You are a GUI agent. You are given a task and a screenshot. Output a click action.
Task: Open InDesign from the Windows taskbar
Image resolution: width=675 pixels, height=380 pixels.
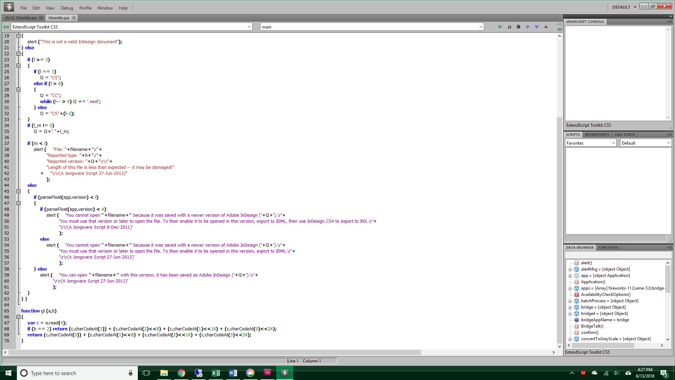[x=267, y=373]
